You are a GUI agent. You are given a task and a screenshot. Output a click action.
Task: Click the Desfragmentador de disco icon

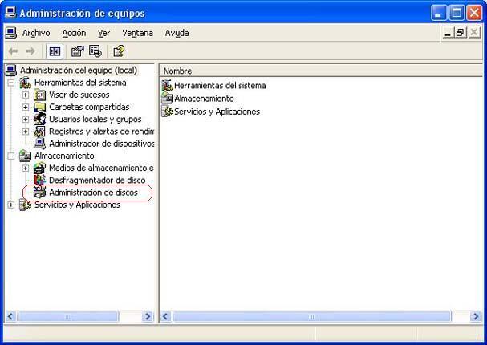pyautogui.click(x=40, y=180)
